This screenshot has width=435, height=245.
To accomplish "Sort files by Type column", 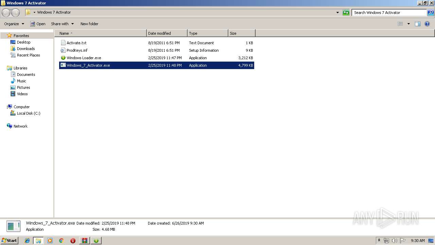I will [x=208, y=33].
